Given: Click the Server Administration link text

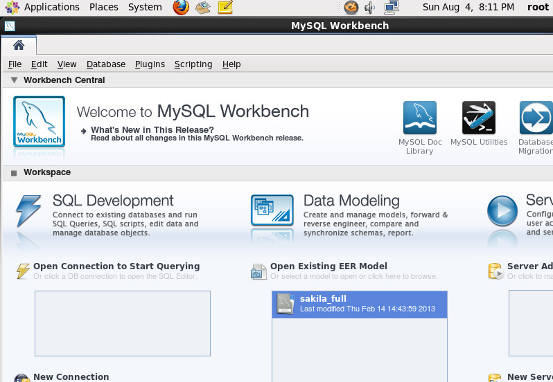Looking at the screenshot, I should [530, 266].
